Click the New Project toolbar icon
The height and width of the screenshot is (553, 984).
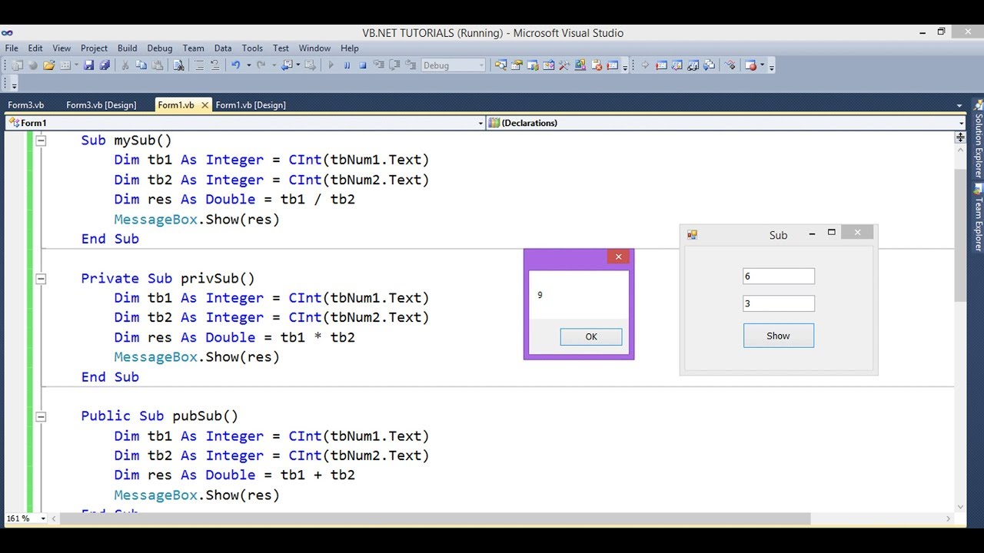click(17, 65)
